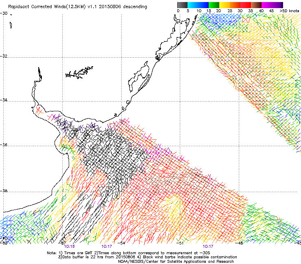The height and width of the screenshot is (264, 301).
Task: Click the '35' label under the color bar
Action: [x=251, y=11]
